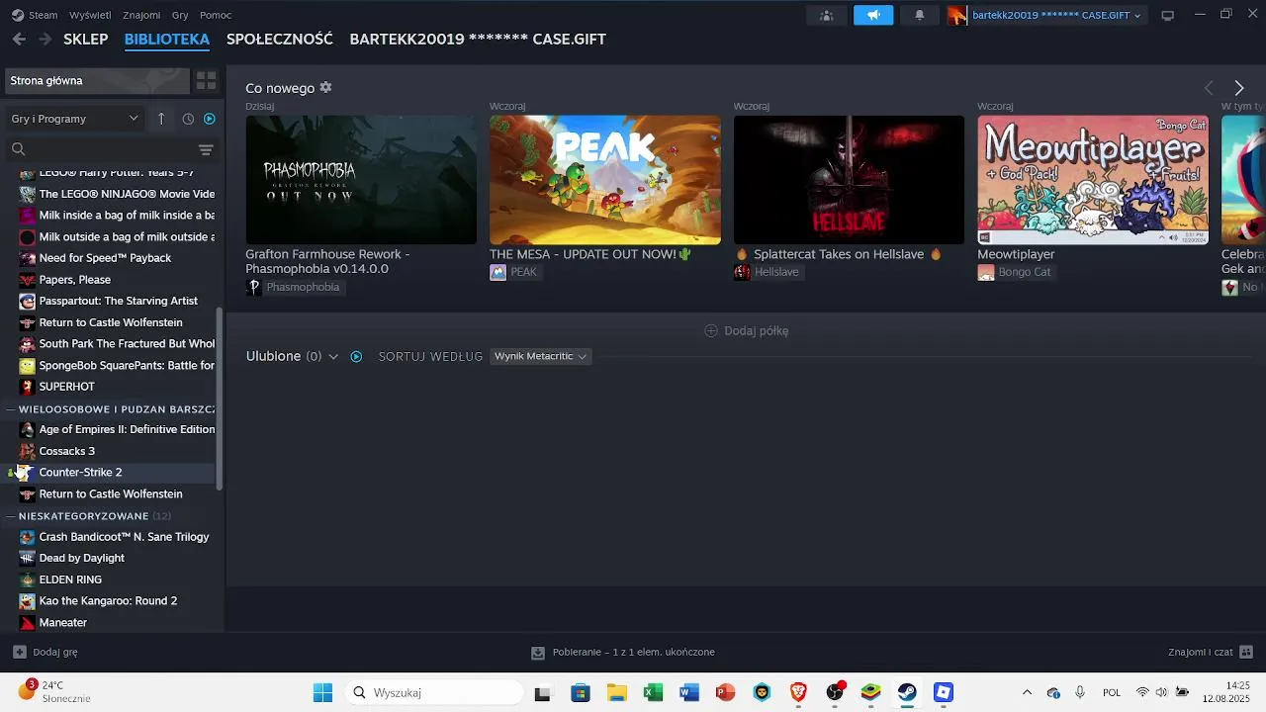Viewport: 1266px width, 712px height.
Task: Click Dodaj grę at bottom left
Action: 45,652
